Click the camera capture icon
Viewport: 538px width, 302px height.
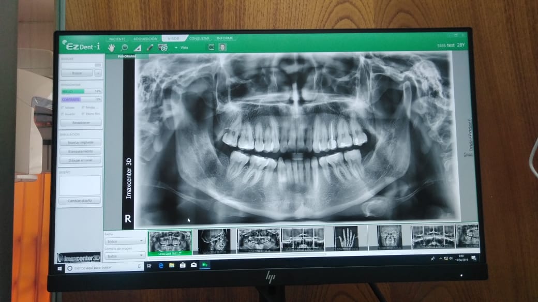[x=163, y=48]
